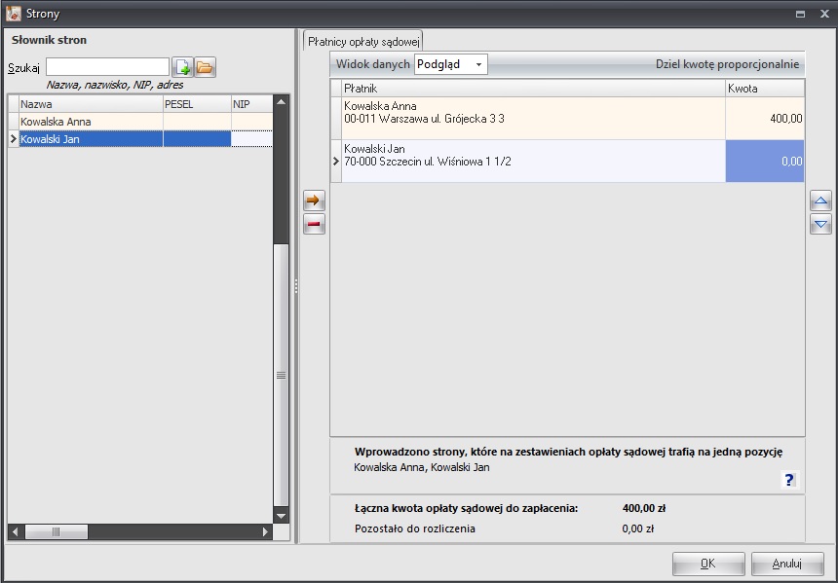Remove payer with the red minus icon
The height and width of the screenshot is (583, 838).
(314, 225)
